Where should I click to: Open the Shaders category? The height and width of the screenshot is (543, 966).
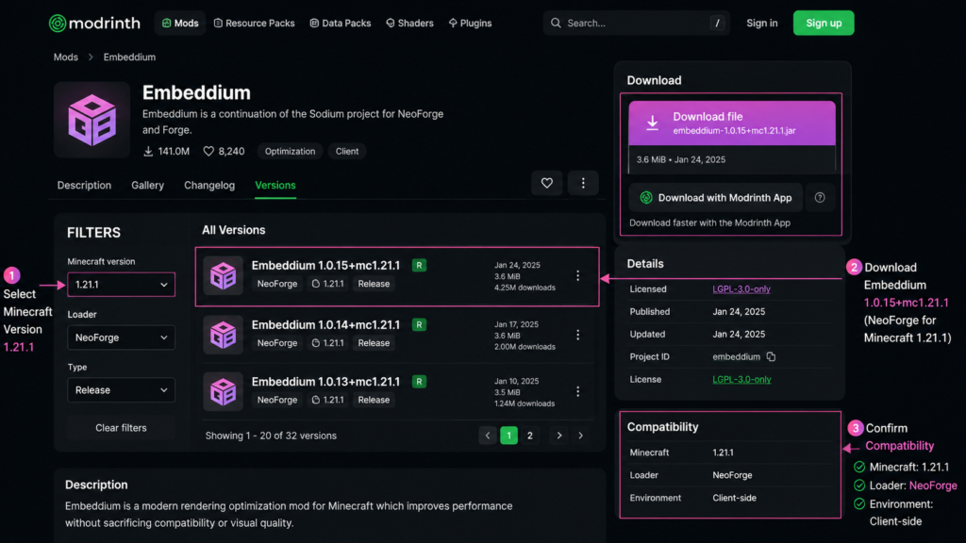click(409, 23)
